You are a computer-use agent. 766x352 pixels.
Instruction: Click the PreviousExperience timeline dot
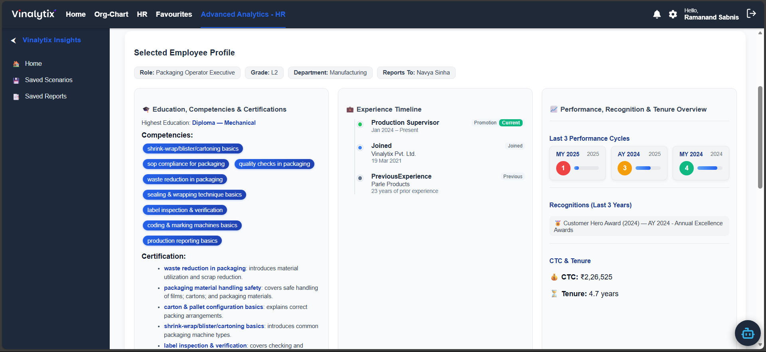[x=360, y=178]
